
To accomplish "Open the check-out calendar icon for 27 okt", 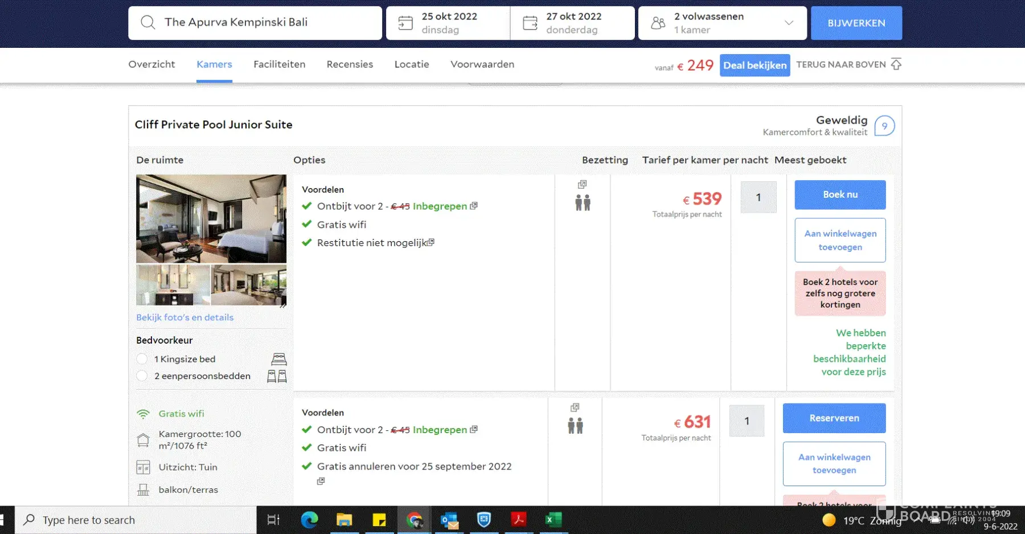I will tap(530, 23).
